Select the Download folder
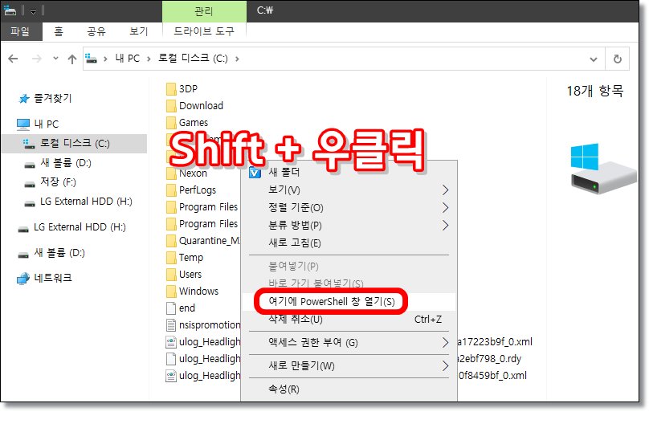Screen dimensions: 649x424 (201, 106)
